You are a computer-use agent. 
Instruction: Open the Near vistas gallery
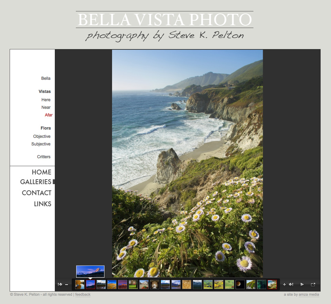point(46,107)
